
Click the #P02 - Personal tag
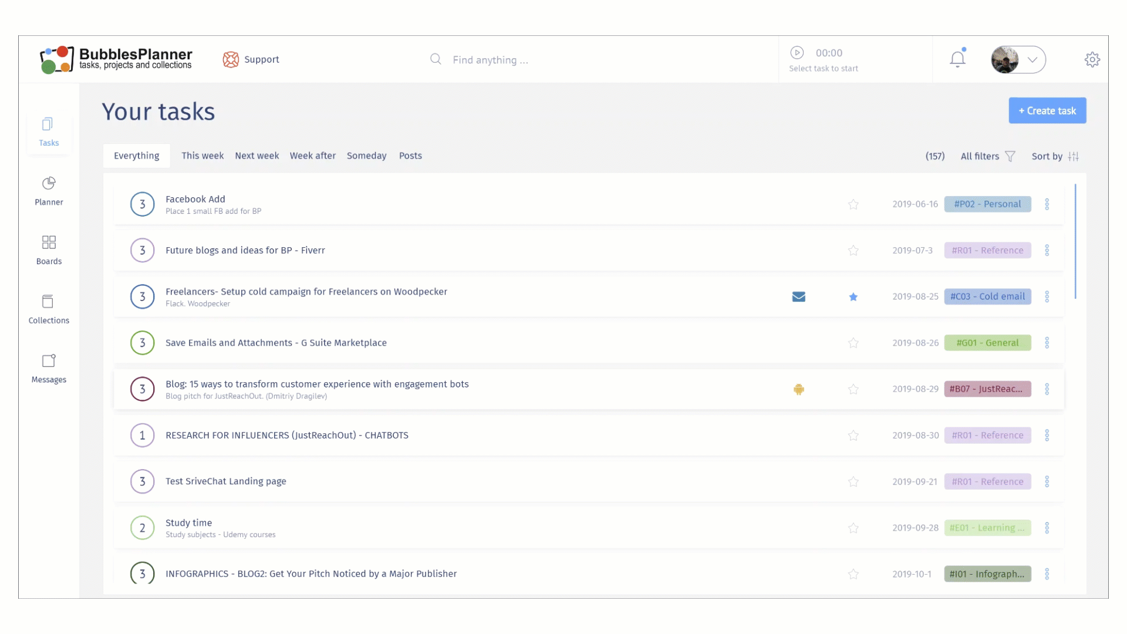(x=987, y=204)
